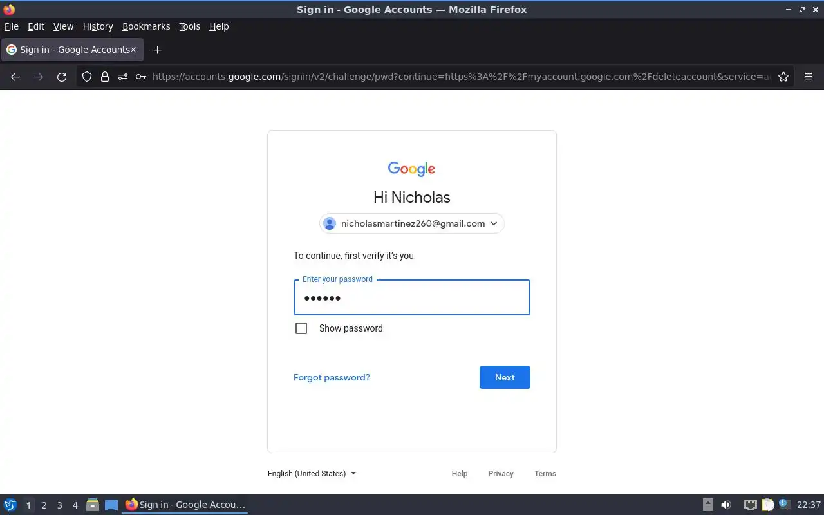
Task: Click the browser Back arrow
Action: tap(15, 77)
